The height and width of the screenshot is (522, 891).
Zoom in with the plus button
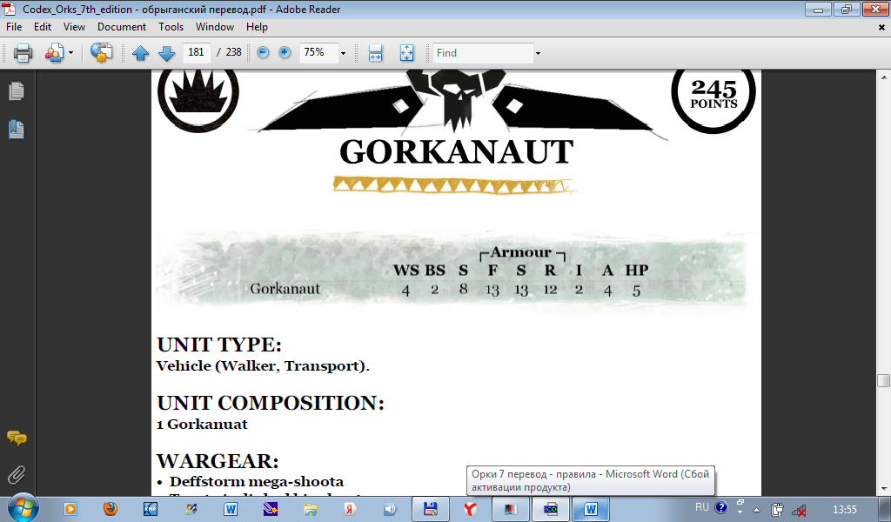click(285, 52)
